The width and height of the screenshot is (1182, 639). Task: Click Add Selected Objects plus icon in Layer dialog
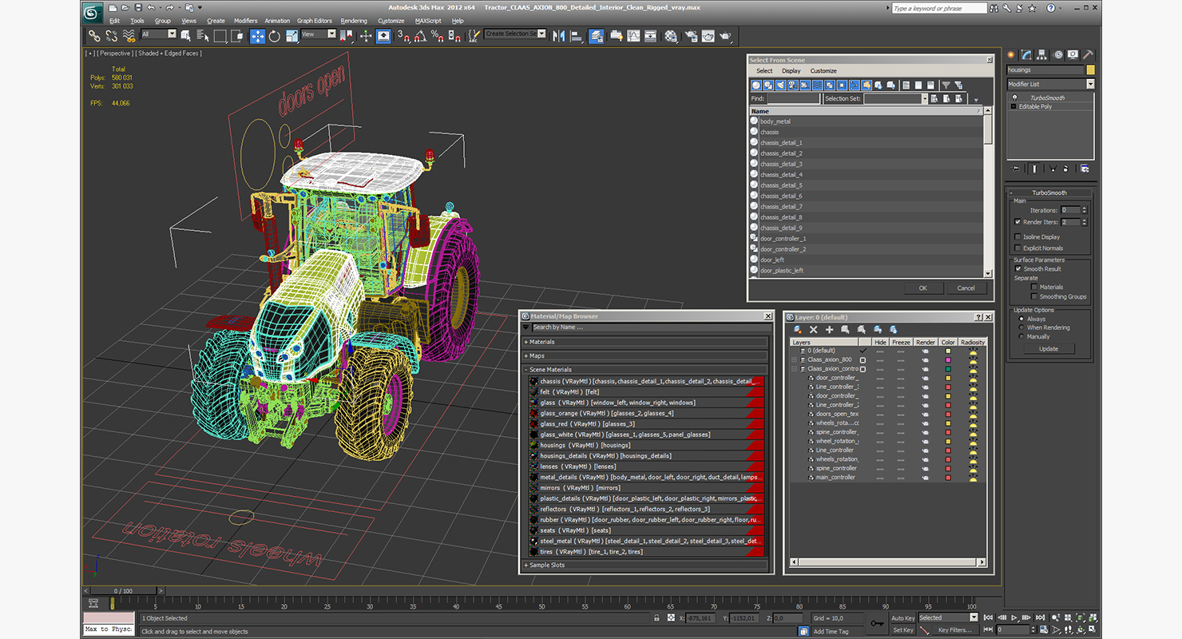pos(829,329)
